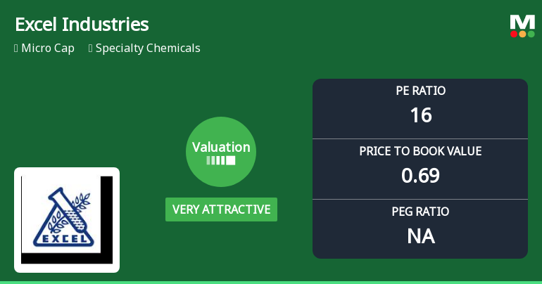542x284 pixels.
Task: Click the small icon before Specialty Chemicals
Action: click(91, 49)
